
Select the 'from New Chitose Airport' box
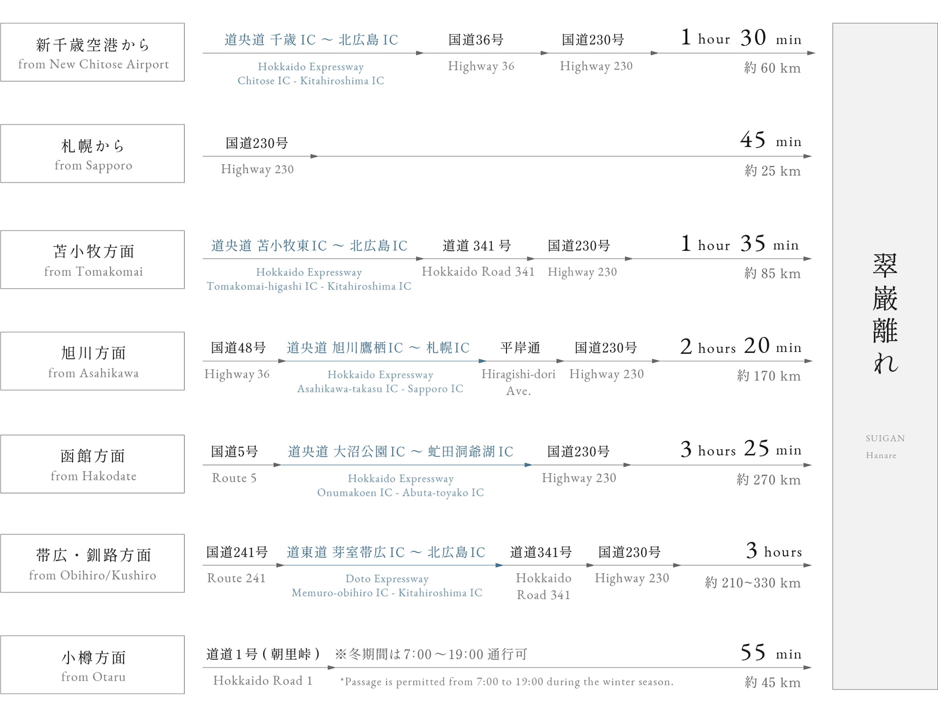pyautogui.click(x=92, y=52)
